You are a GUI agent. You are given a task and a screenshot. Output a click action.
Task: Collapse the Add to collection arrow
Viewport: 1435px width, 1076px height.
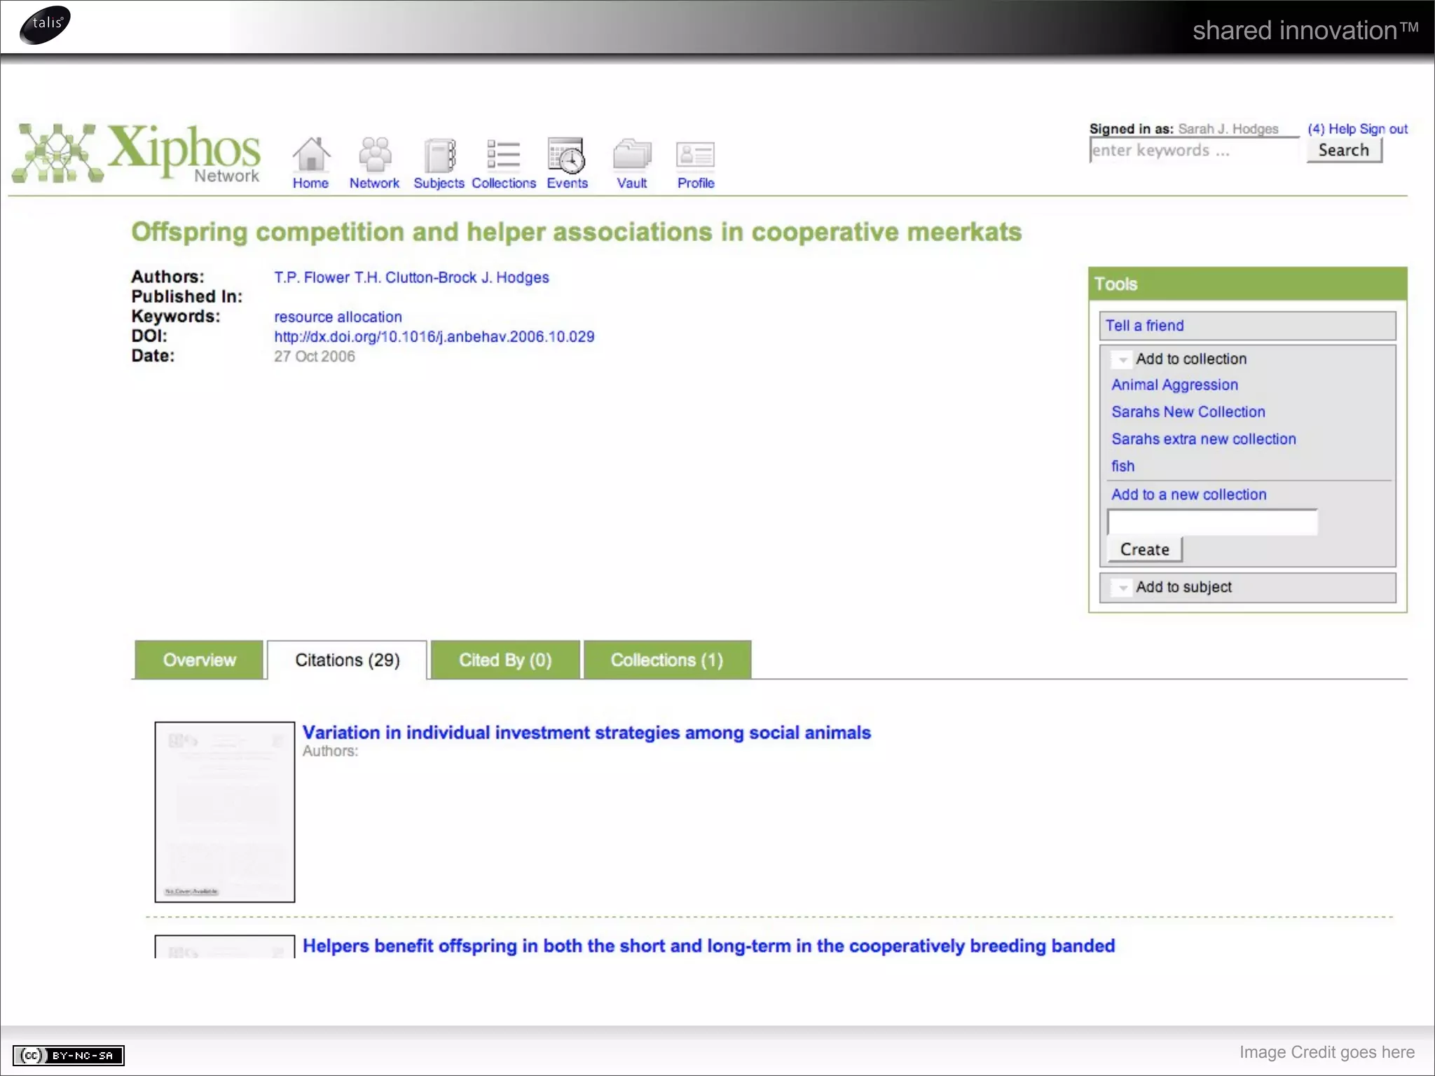[x=1122, y=359]
